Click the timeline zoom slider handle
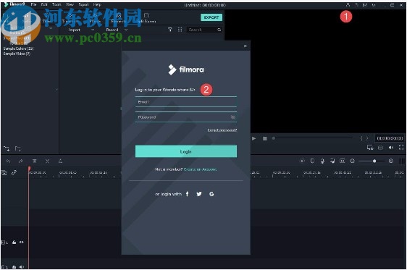The image size is (407, 270). 374,161
